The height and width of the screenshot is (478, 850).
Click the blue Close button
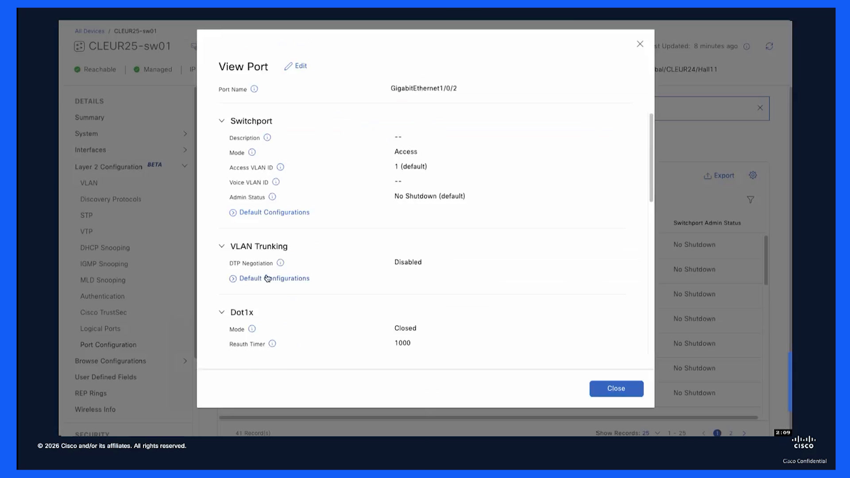click(x=616, y=389)
